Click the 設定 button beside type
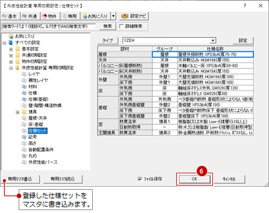Viewport: 269px width, 213px height. pos(243,41)
